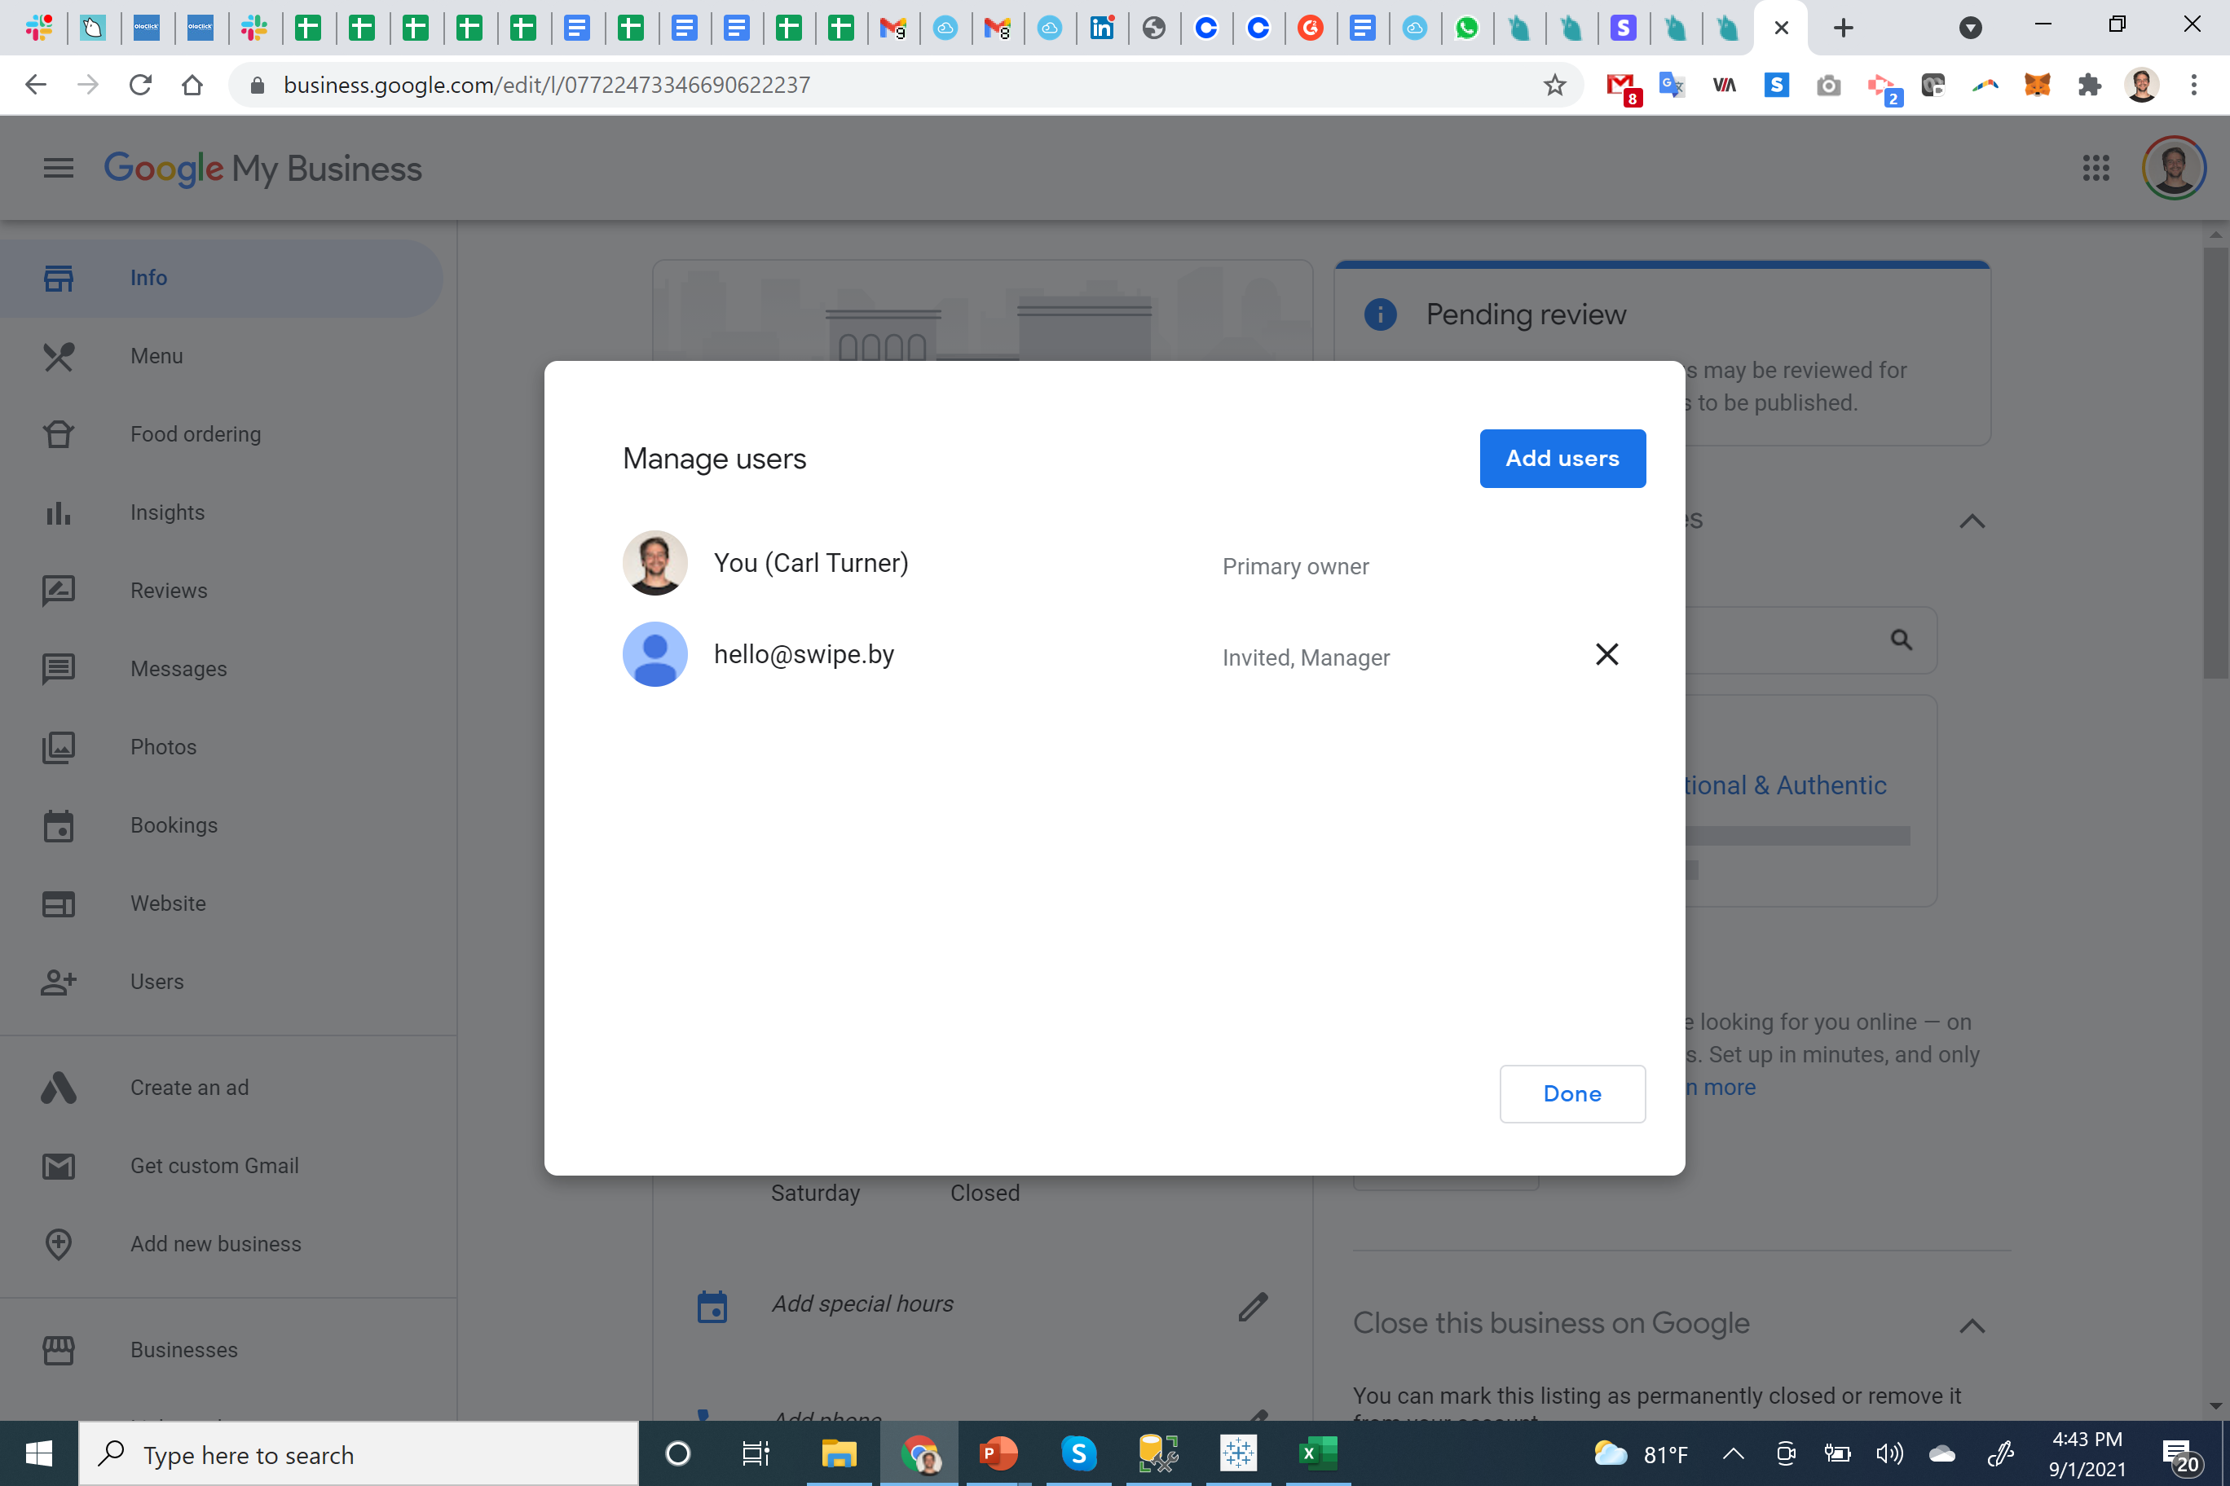Click Done in Manage users dialog

(x=1572, y=1093)
